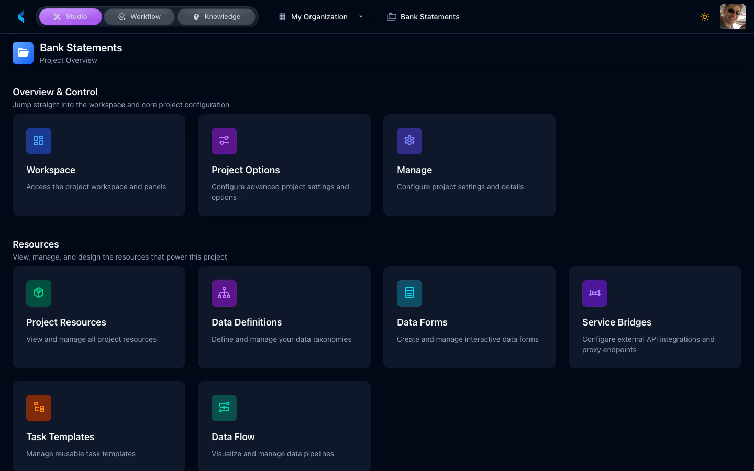This screenshot has width=754, height=471.
Task: Click the Task Templates orange icon
Action: click(x=39, y=408)
